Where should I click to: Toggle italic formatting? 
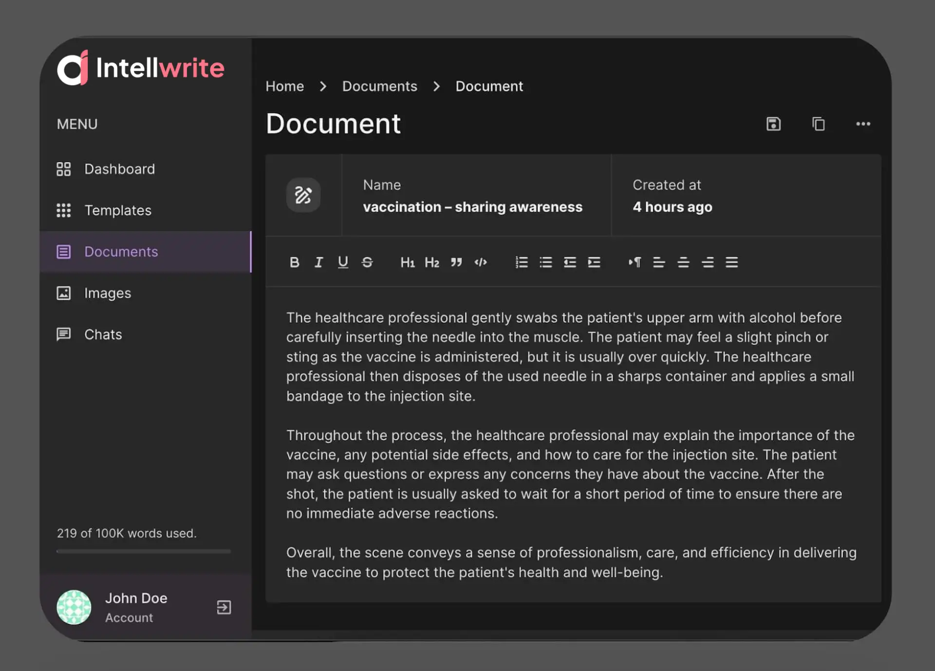pyautogui.click(x=318, y=262)
